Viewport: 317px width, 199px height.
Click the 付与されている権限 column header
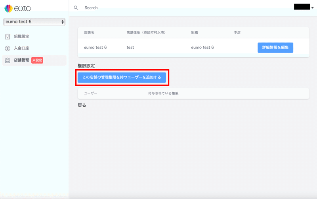click(x=163, y=93)
